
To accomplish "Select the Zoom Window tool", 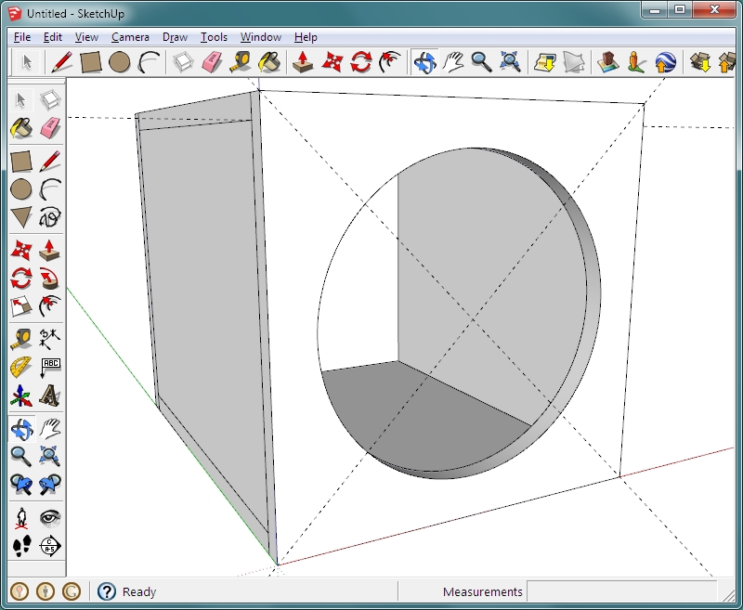I will point(50,457).
